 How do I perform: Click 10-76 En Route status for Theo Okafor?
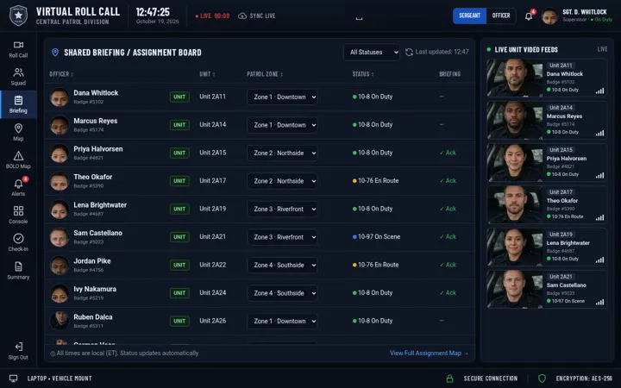[375, 180]
